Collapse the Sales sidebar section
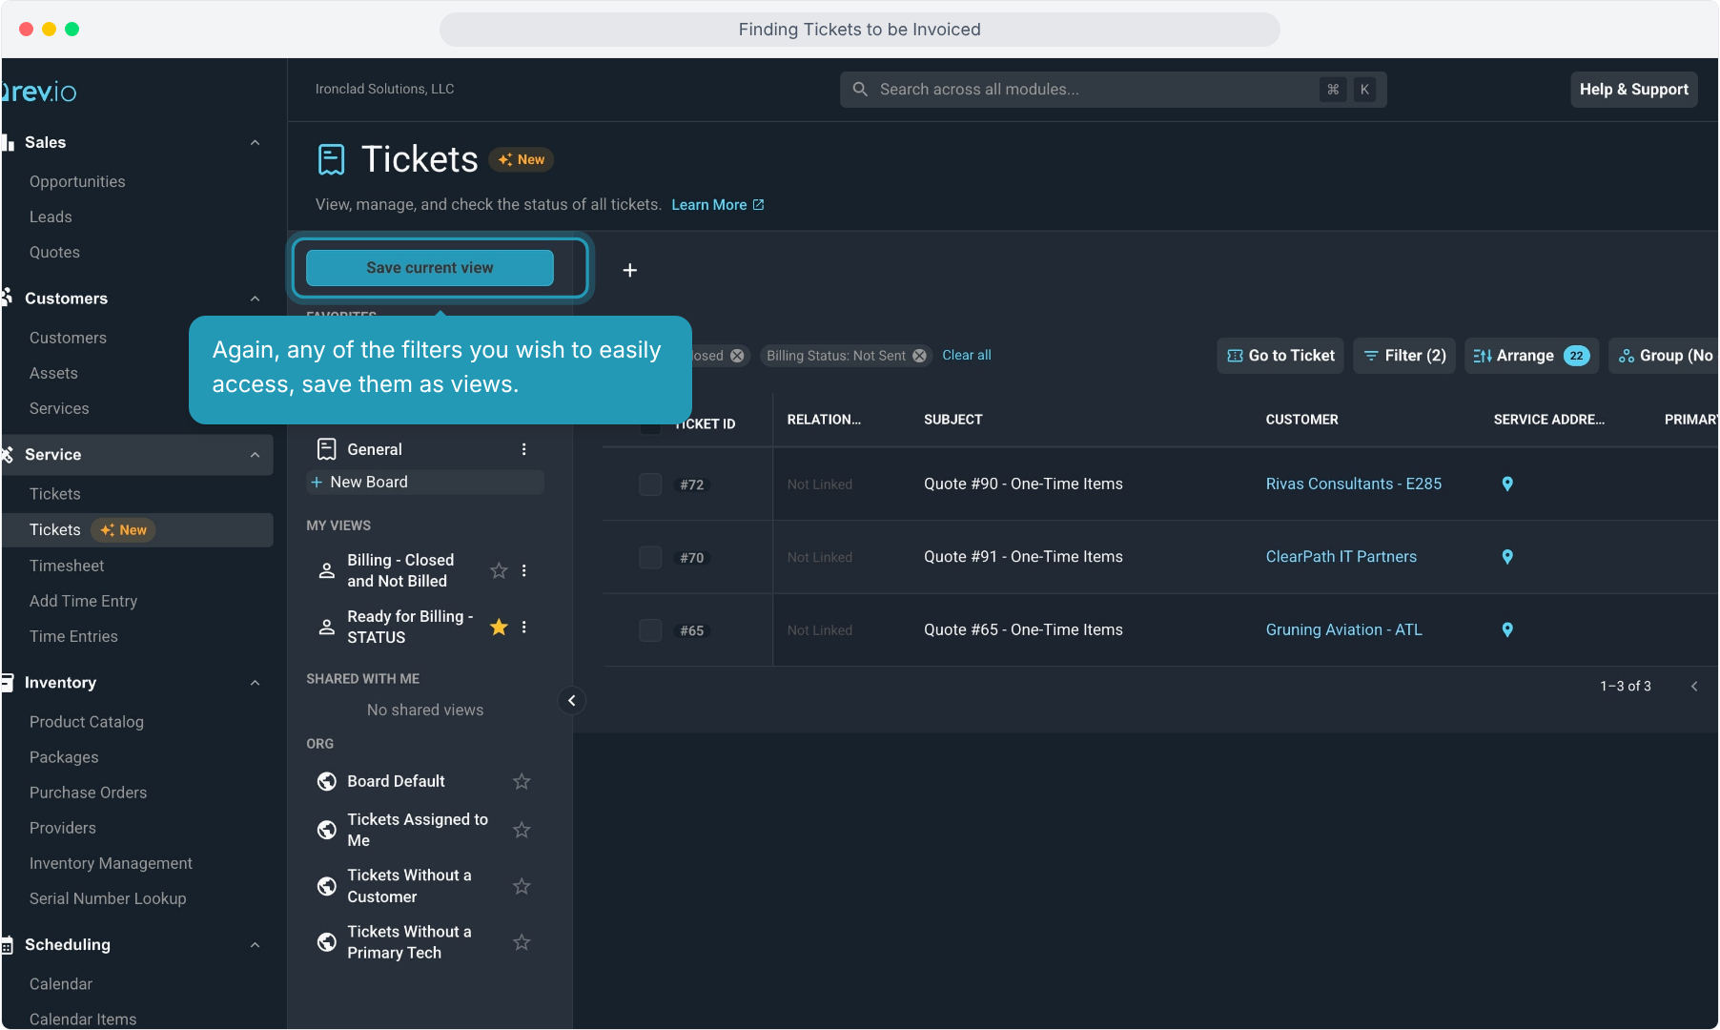 tap(255, 142)
